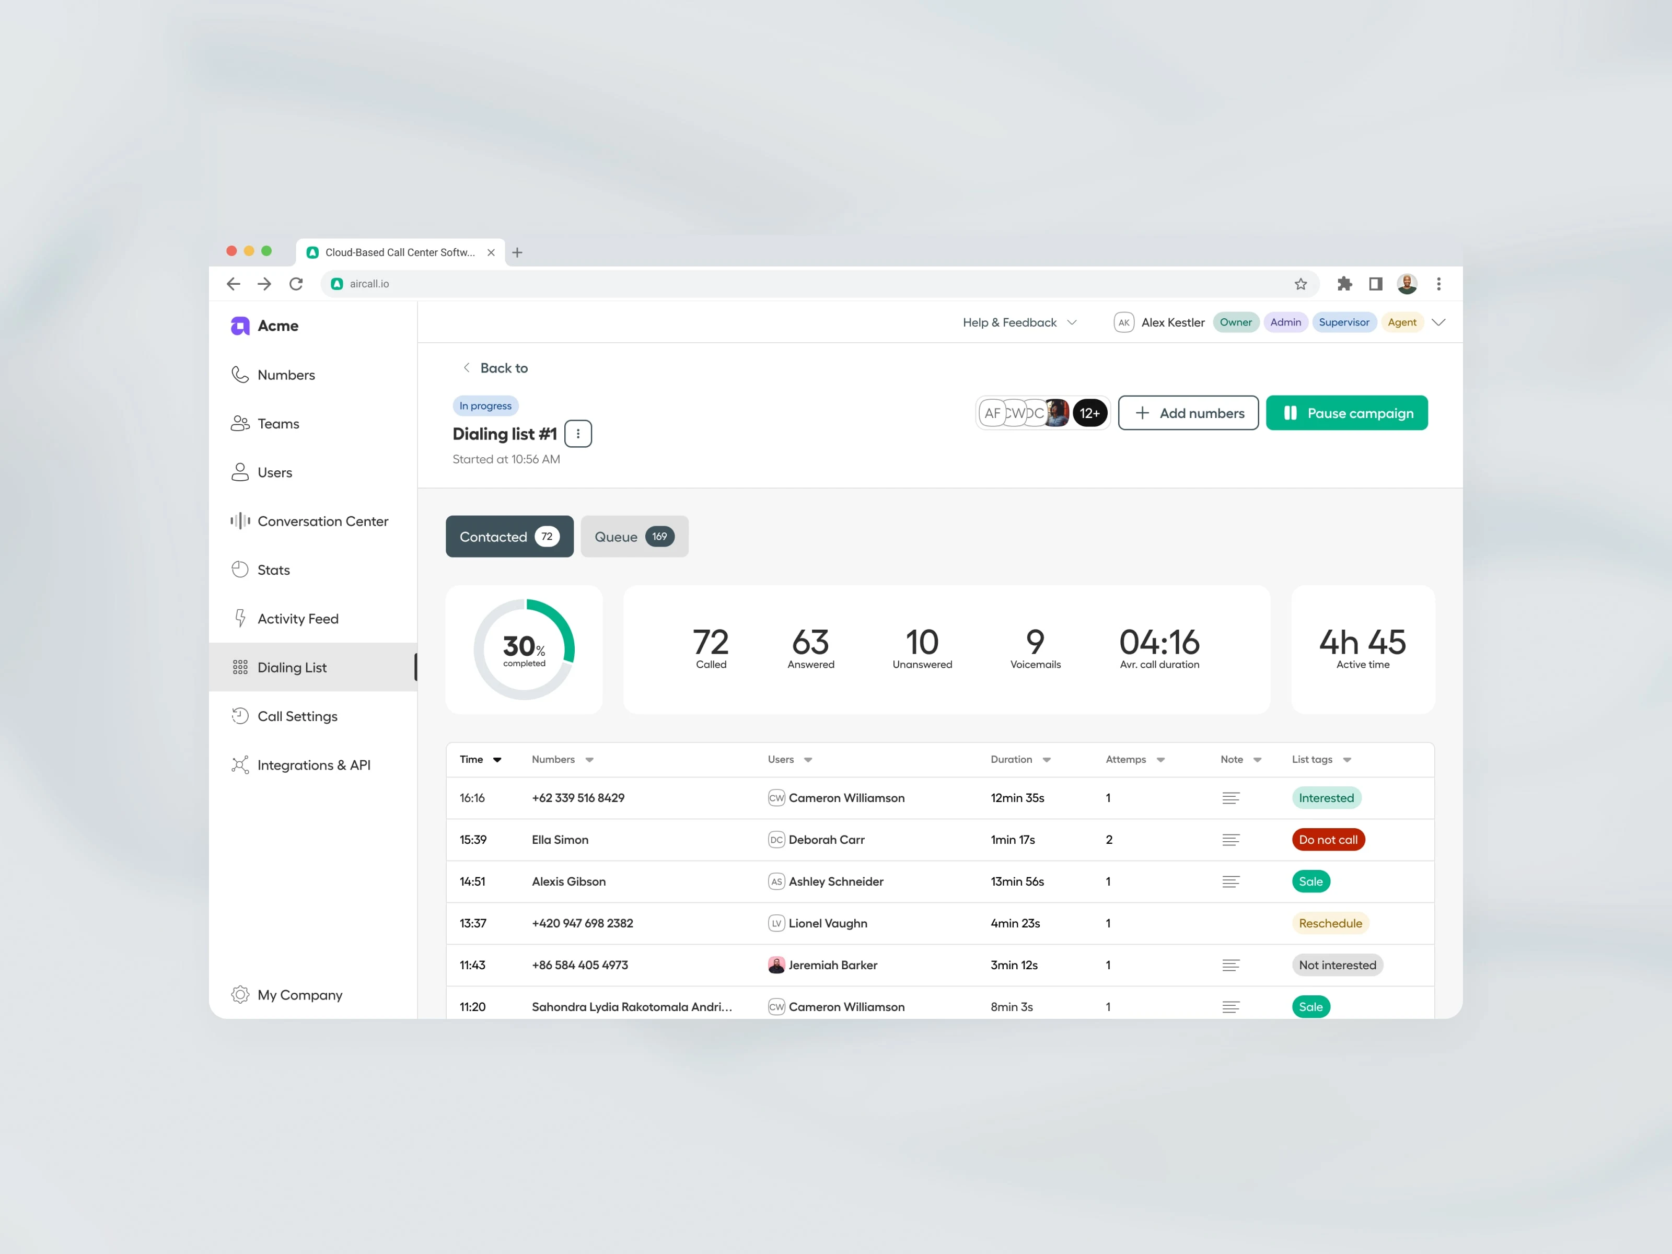Click the 30% completed progress ring
Image resolution: width=1672 pixels, height=1254 pixels.
[524, 649]
